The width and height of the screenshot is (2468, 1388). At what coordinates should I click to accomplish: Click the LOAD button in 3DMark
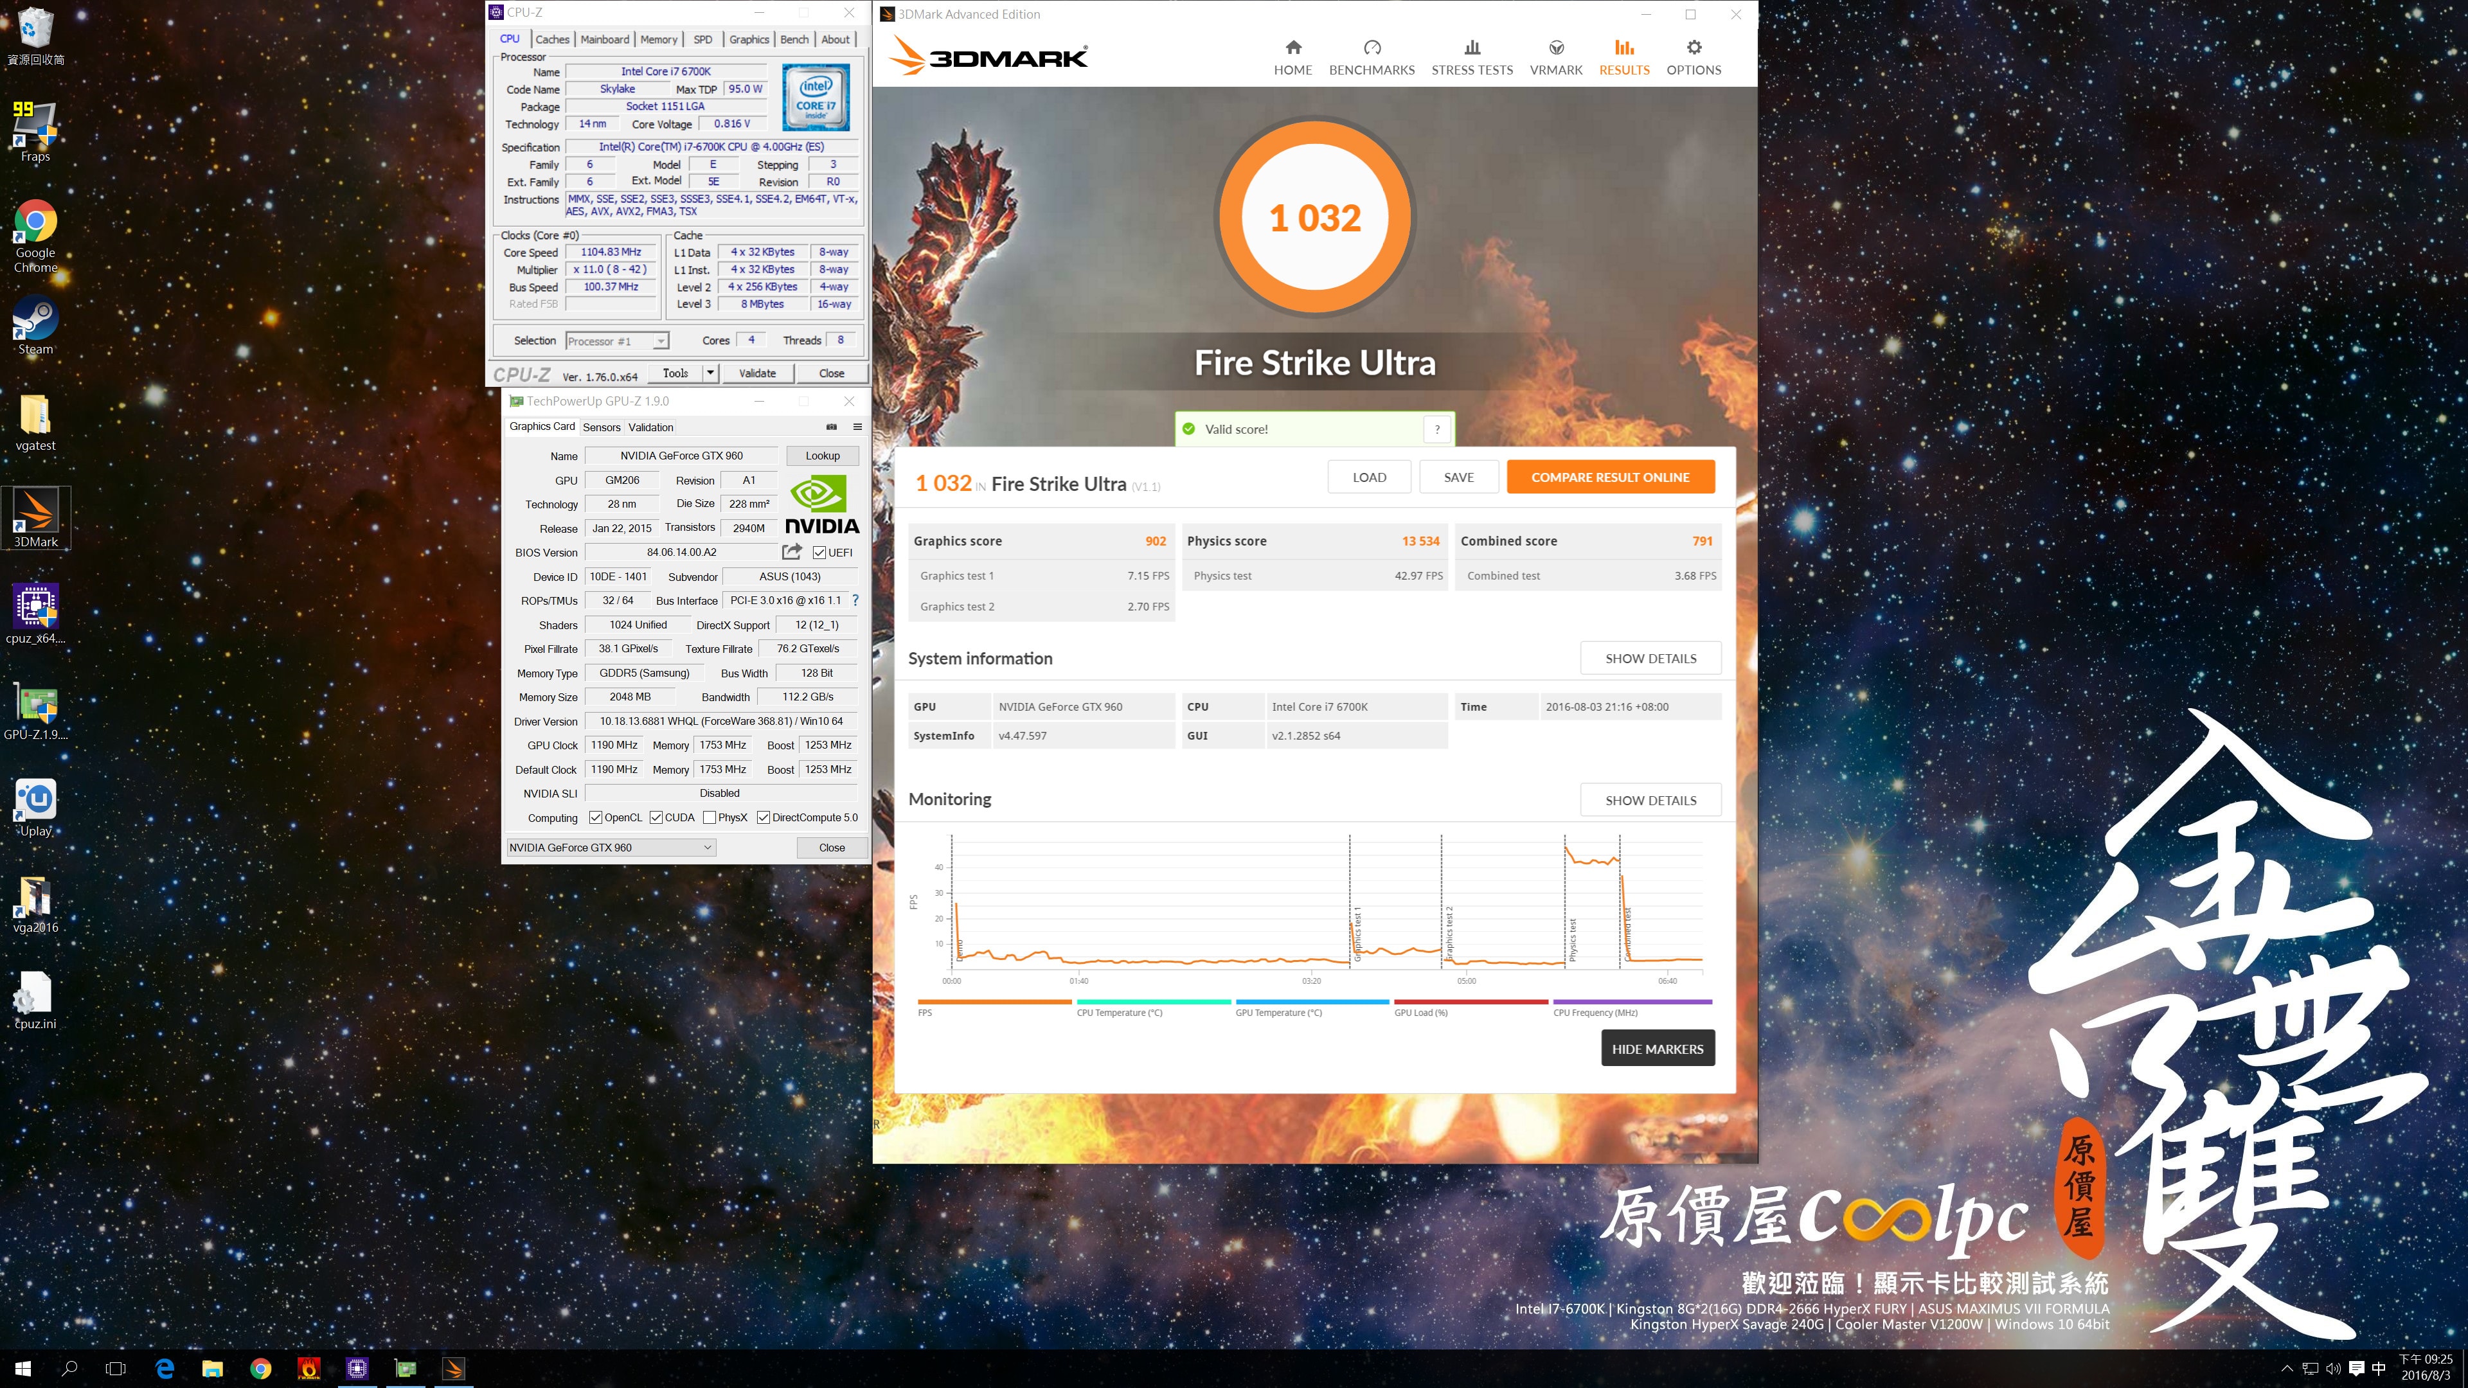click(1369, 477)
